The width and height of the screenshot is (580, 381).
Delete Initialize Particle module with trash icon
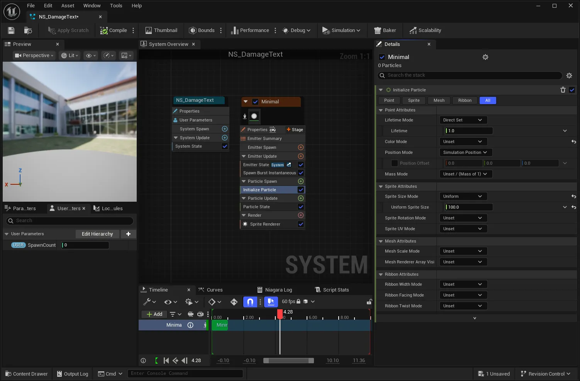click(x=563, y=90)
